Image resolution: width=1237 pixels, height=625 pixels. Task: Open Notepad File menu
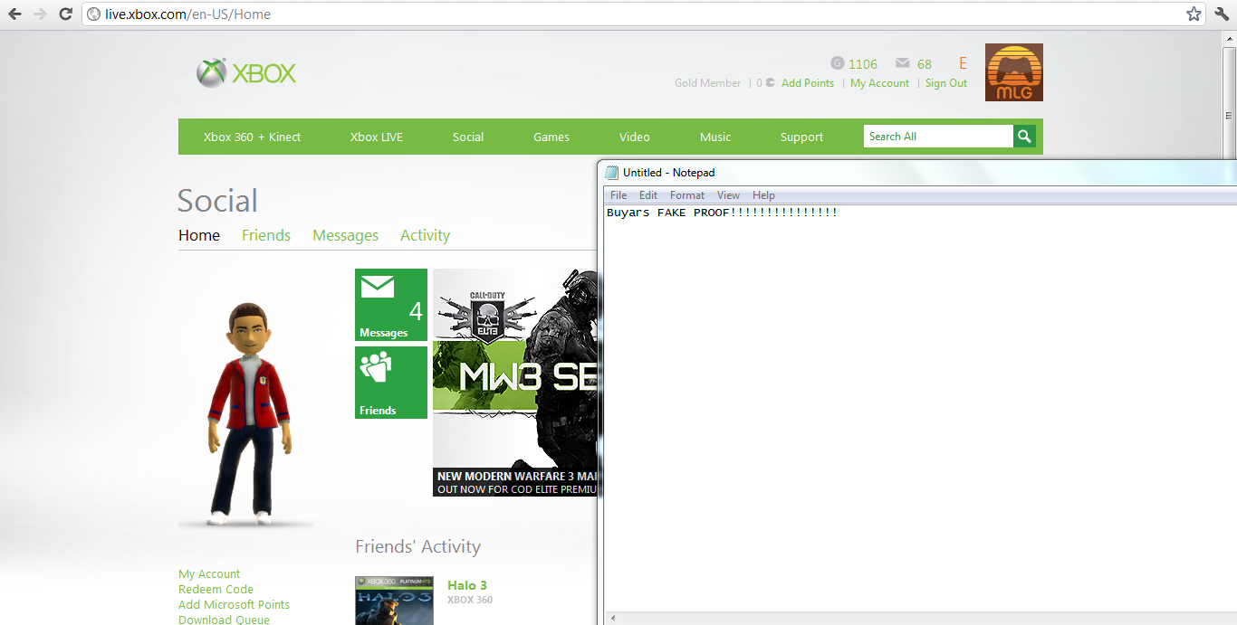point(618,195)
